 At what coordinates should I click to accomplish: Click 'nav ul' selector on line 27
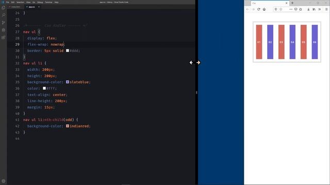[x=29, y=32]
